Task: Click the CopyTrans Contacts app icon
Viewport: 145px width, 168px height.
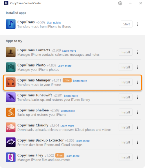Action: [11, 52]
